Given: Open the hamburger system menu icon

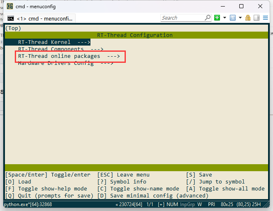Looking at the screenshot, I should 265,18.
